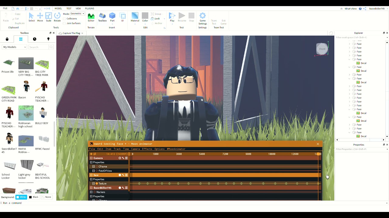
Task: Open the Mode Geometric dropdown
Action: (77, 14)
